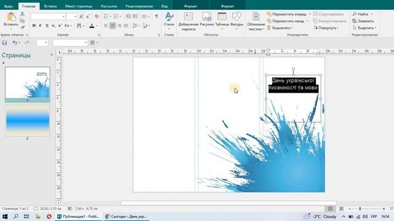Click the rotation handle above the text box
This screenshot has width=394, height=221.
[293, 69]
